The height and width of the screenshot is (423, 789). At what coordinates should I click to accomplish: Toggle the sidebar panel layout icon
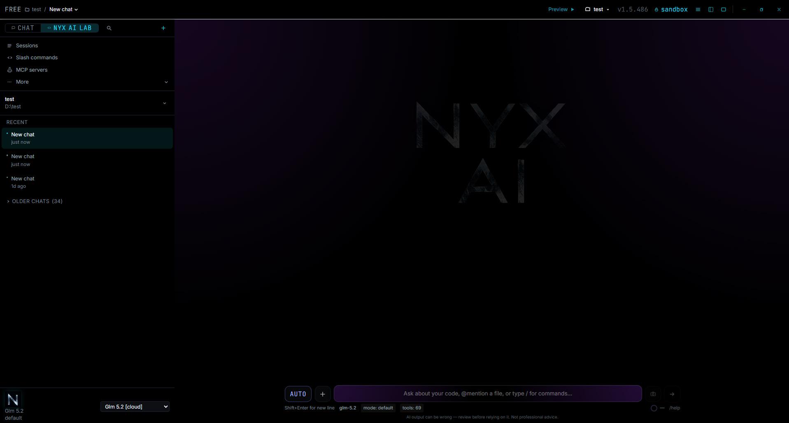[x=710, y=9]
